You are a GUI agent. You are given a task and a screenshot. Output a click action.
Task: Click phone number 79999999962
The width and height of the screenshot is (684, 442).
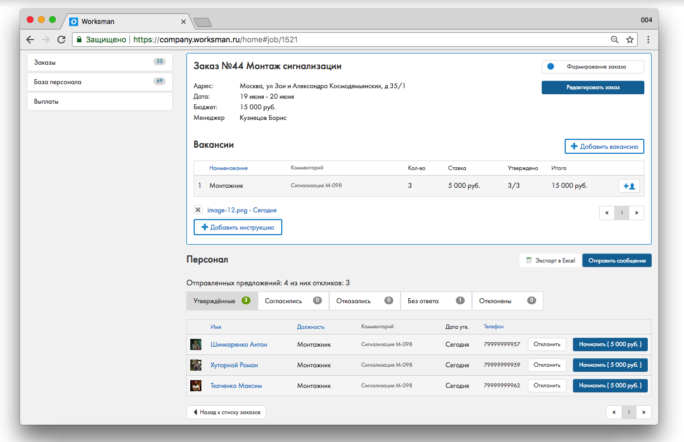(502, 386)
